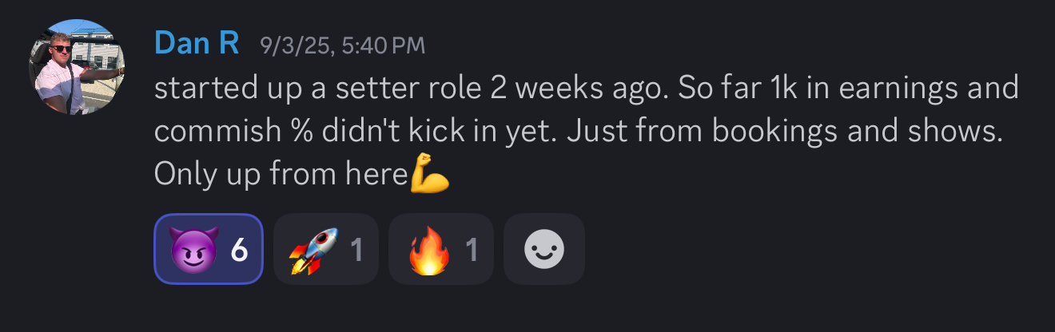This screenshot has height=332, width=1055.
Task: Click the fire emoji icon
Action: click(428, 250)
